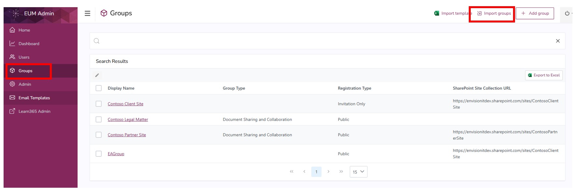Click the power sign-out icon
573x190 pixels.
567,13
